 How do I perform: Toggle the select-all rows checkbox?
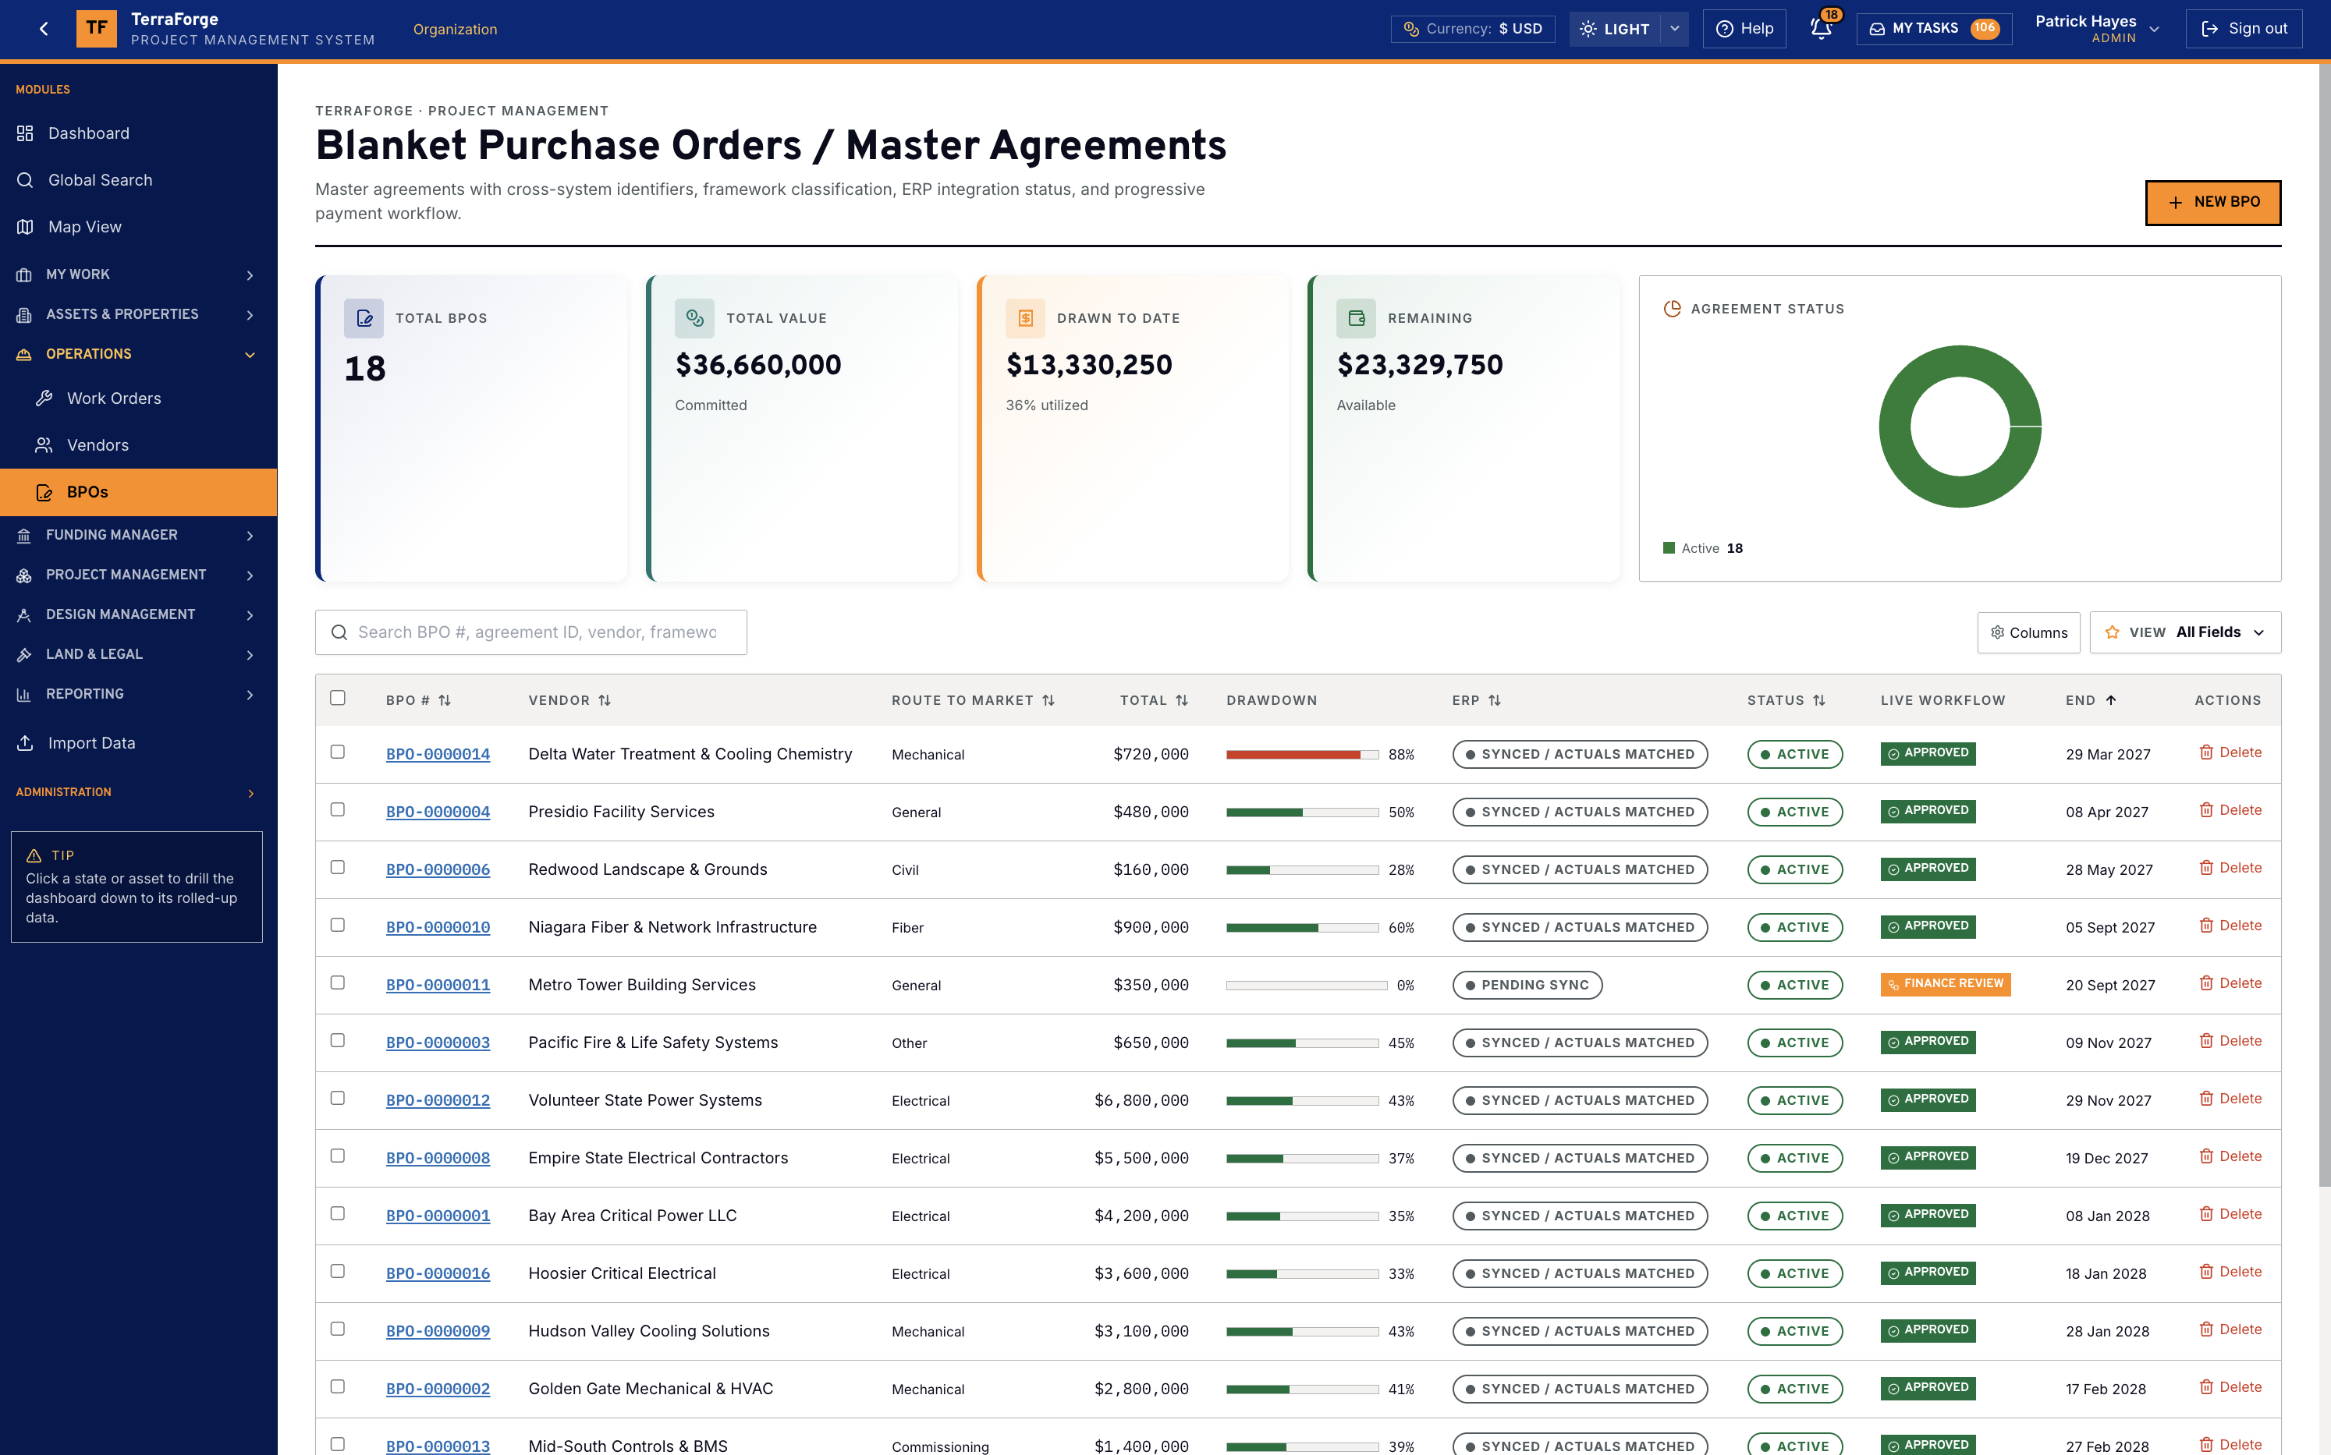tap(338, 699)
